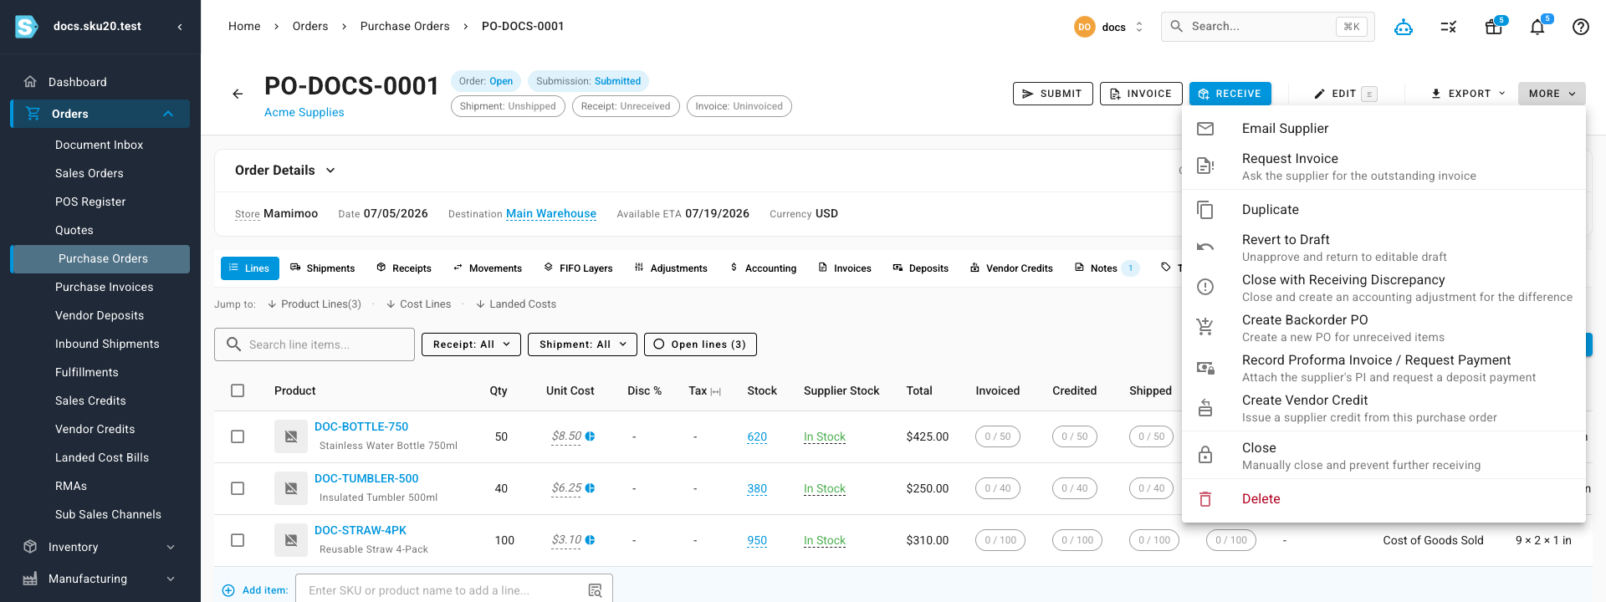Click the SKU add item input field
The height and width of the screenshot is (602, 1606).
point(454,590)
